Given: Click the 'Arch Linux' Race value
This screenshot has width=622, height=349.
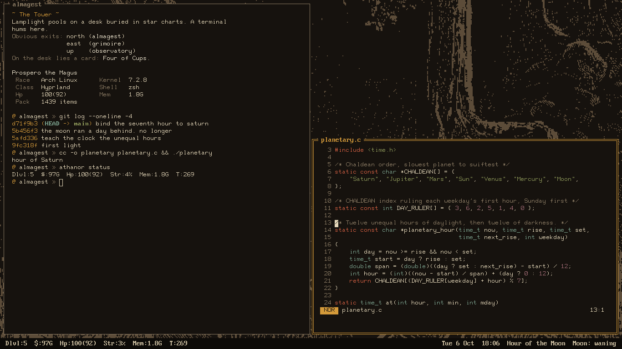Looking at the screenshot, I should pos(59,80).
